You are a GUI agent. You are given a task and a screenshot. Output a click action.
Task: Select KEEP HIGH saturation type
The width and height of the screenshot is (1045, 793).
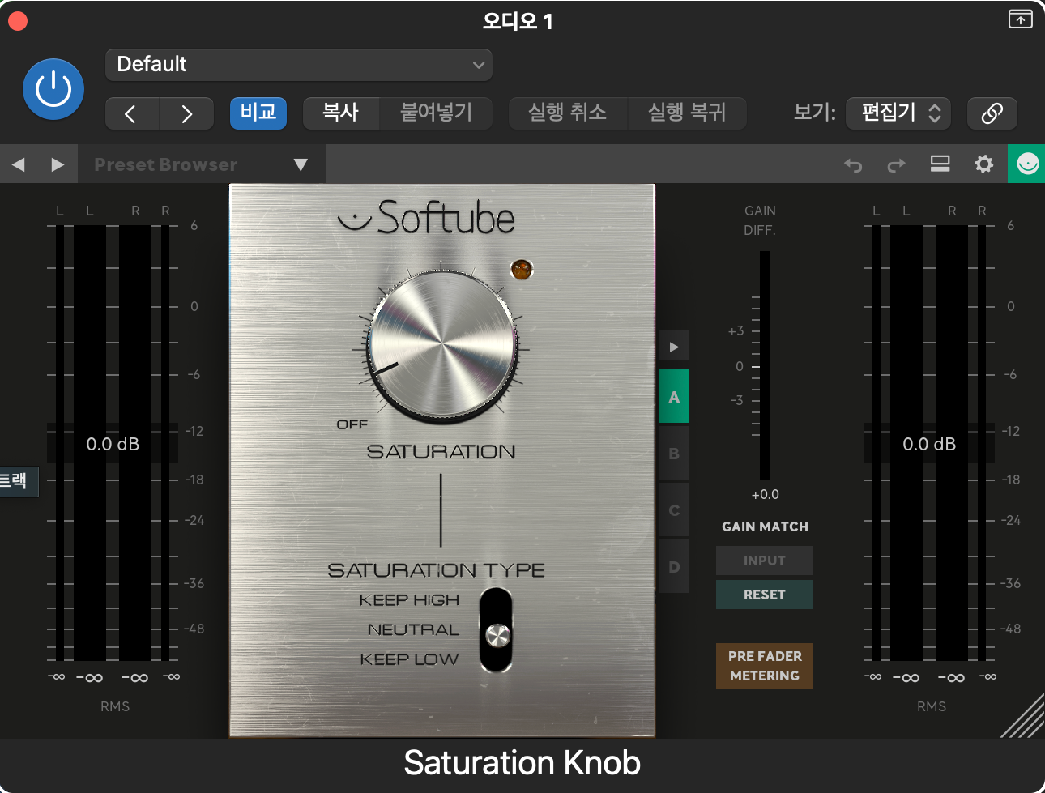coord(409,600)
